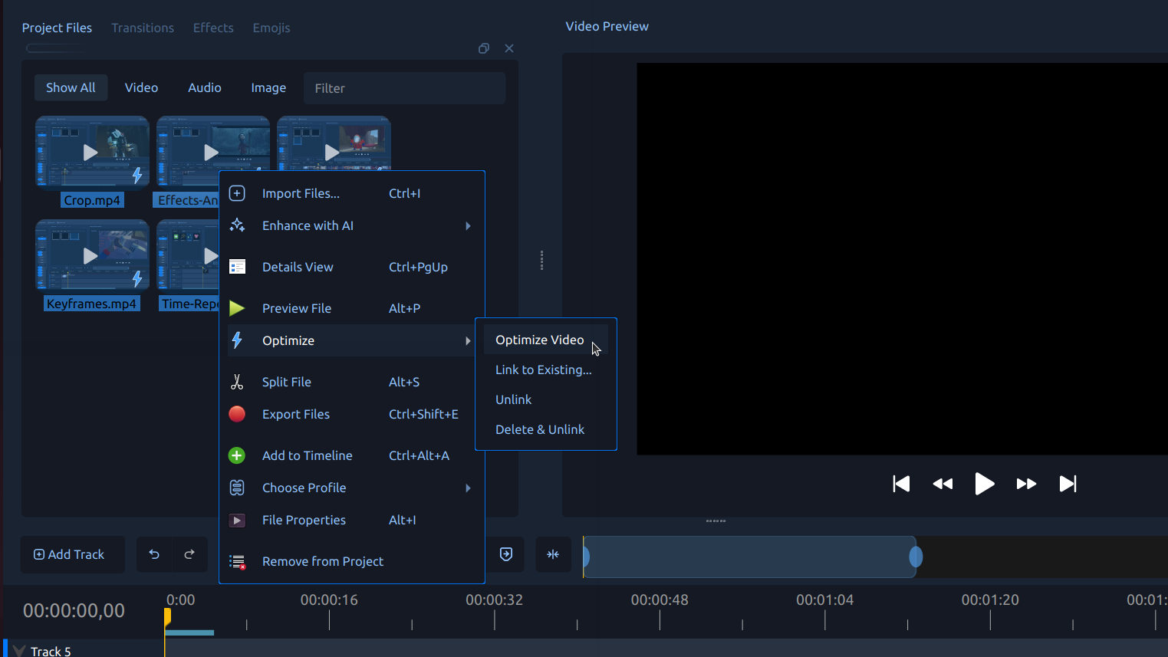Click the Show All filter button
The width and height of the screenshot is (1168, 657).
(71, 87)
